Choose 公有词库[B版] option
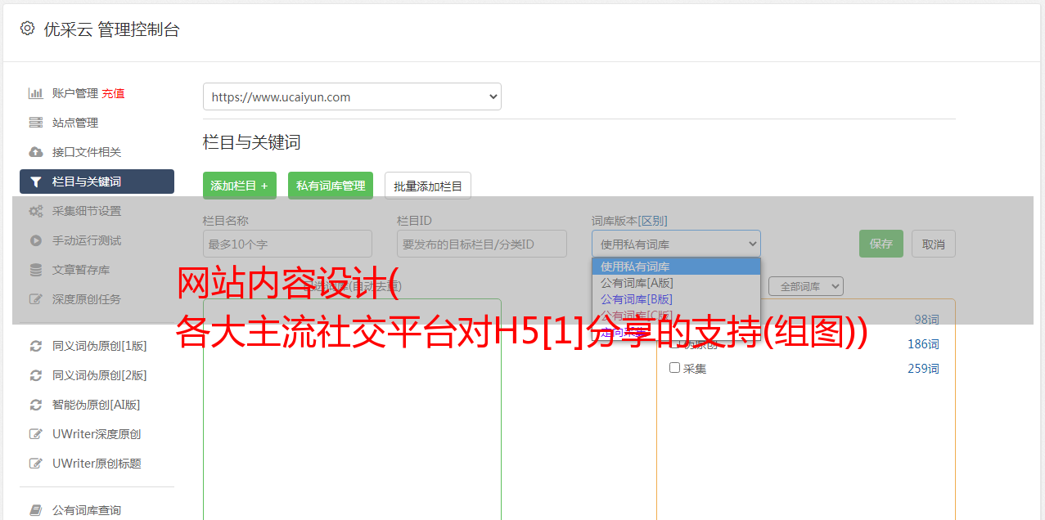 tap(676, 299)
